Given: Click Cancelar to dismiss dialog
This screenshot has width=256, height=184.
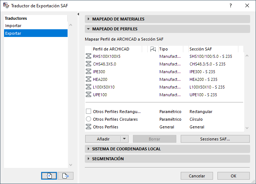Looking at the screenshot, I should pyautogui.click(x=197, y=176).
